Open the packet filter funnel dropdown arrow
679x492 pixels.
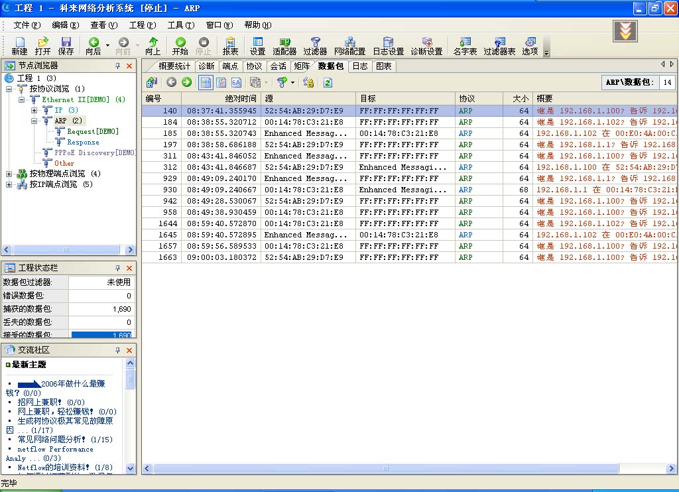pyautogui.click(x=292, y=82)
